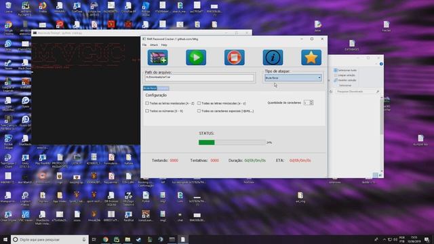Click 'Selecionar tudo' in Explorer window
Screen dimensions: 434x244
[x=345, y=70]
